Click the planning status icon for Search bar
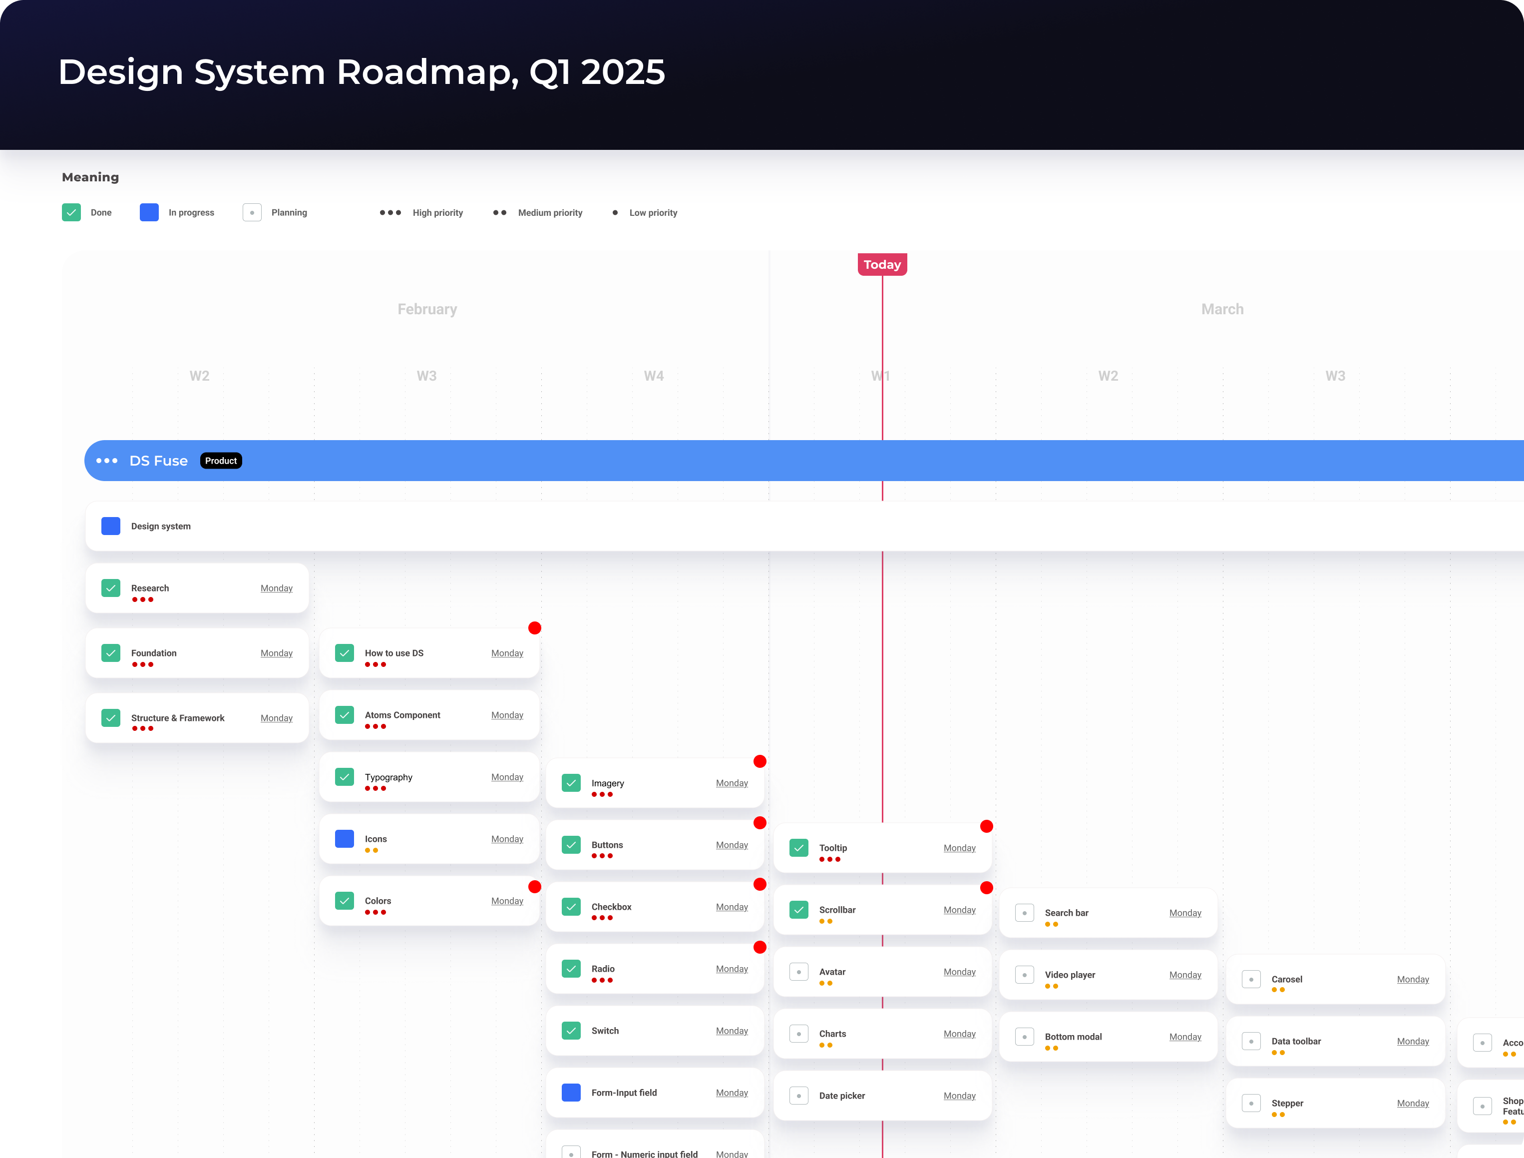Image resolution: width=1524 pixels, height=1158 pixels. click(x=1025, y=913)
